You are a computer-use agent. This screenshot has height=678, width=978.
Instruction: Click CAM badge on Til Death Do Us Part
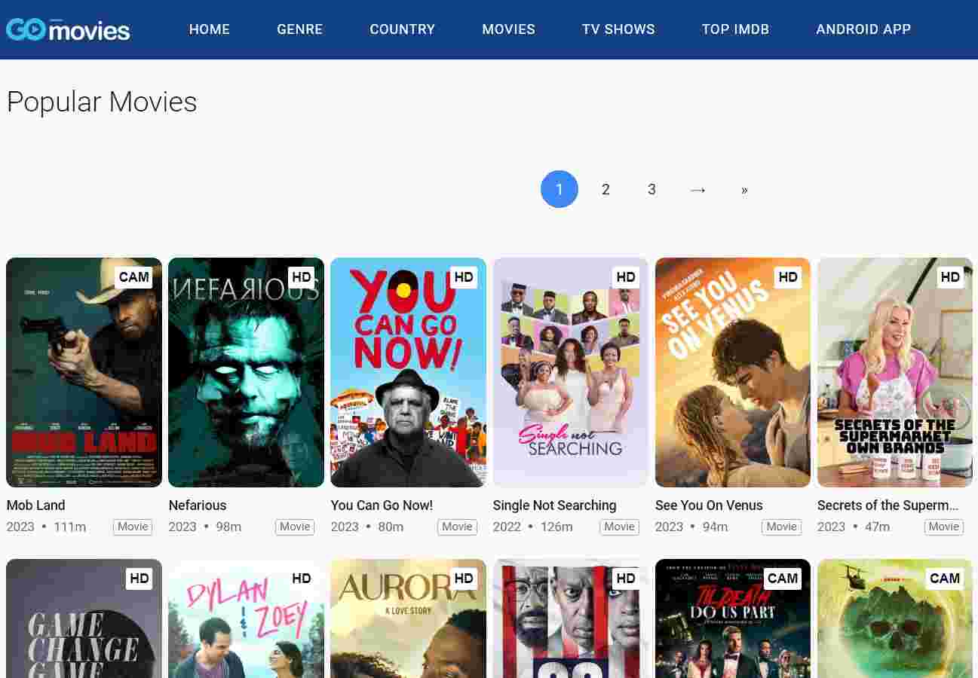coord(783,579)
